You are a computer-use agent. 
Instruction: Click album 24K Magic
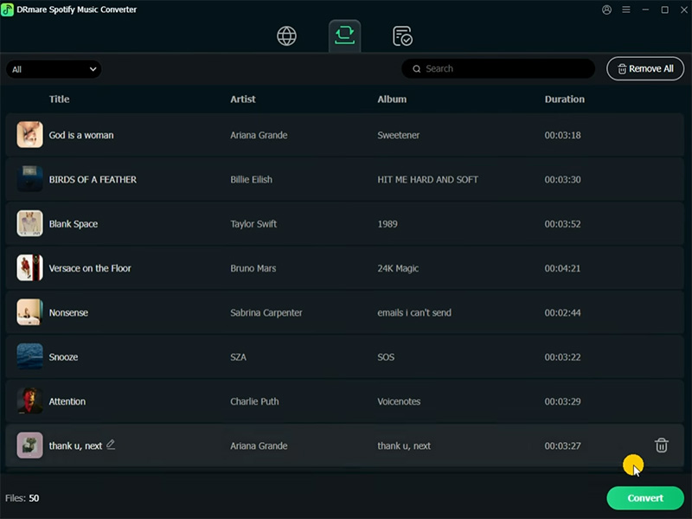(x=398, y=268)
